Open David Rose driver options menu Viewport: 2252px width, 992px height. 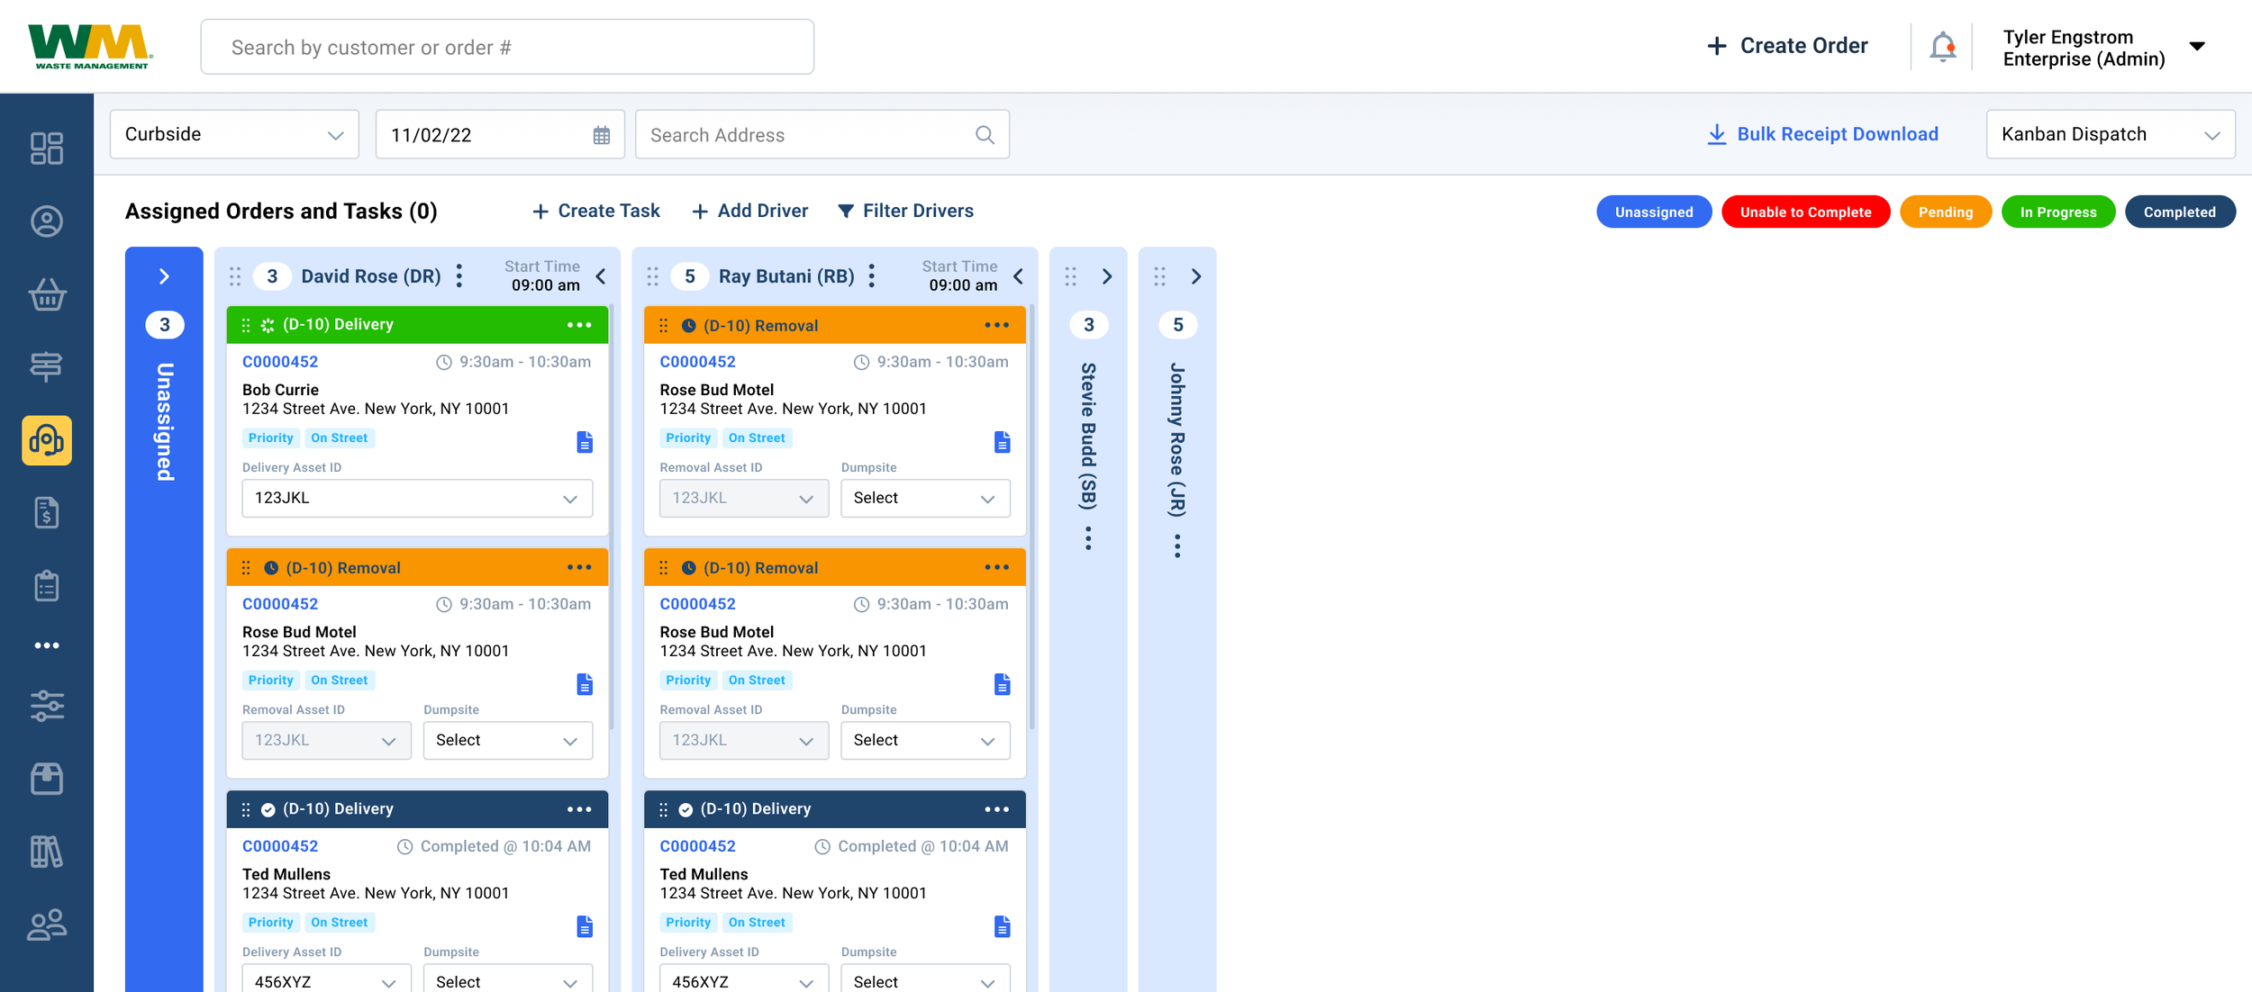coord(459,275)
